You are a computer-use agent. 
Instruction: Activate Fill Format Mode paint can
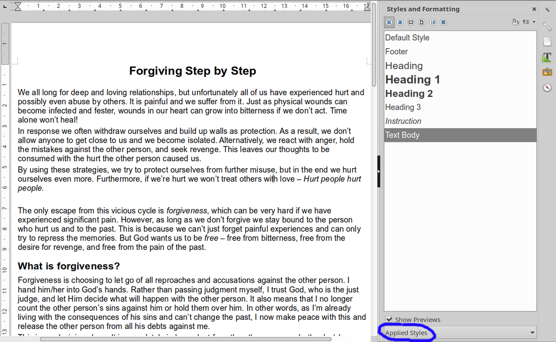pos(515,22)
